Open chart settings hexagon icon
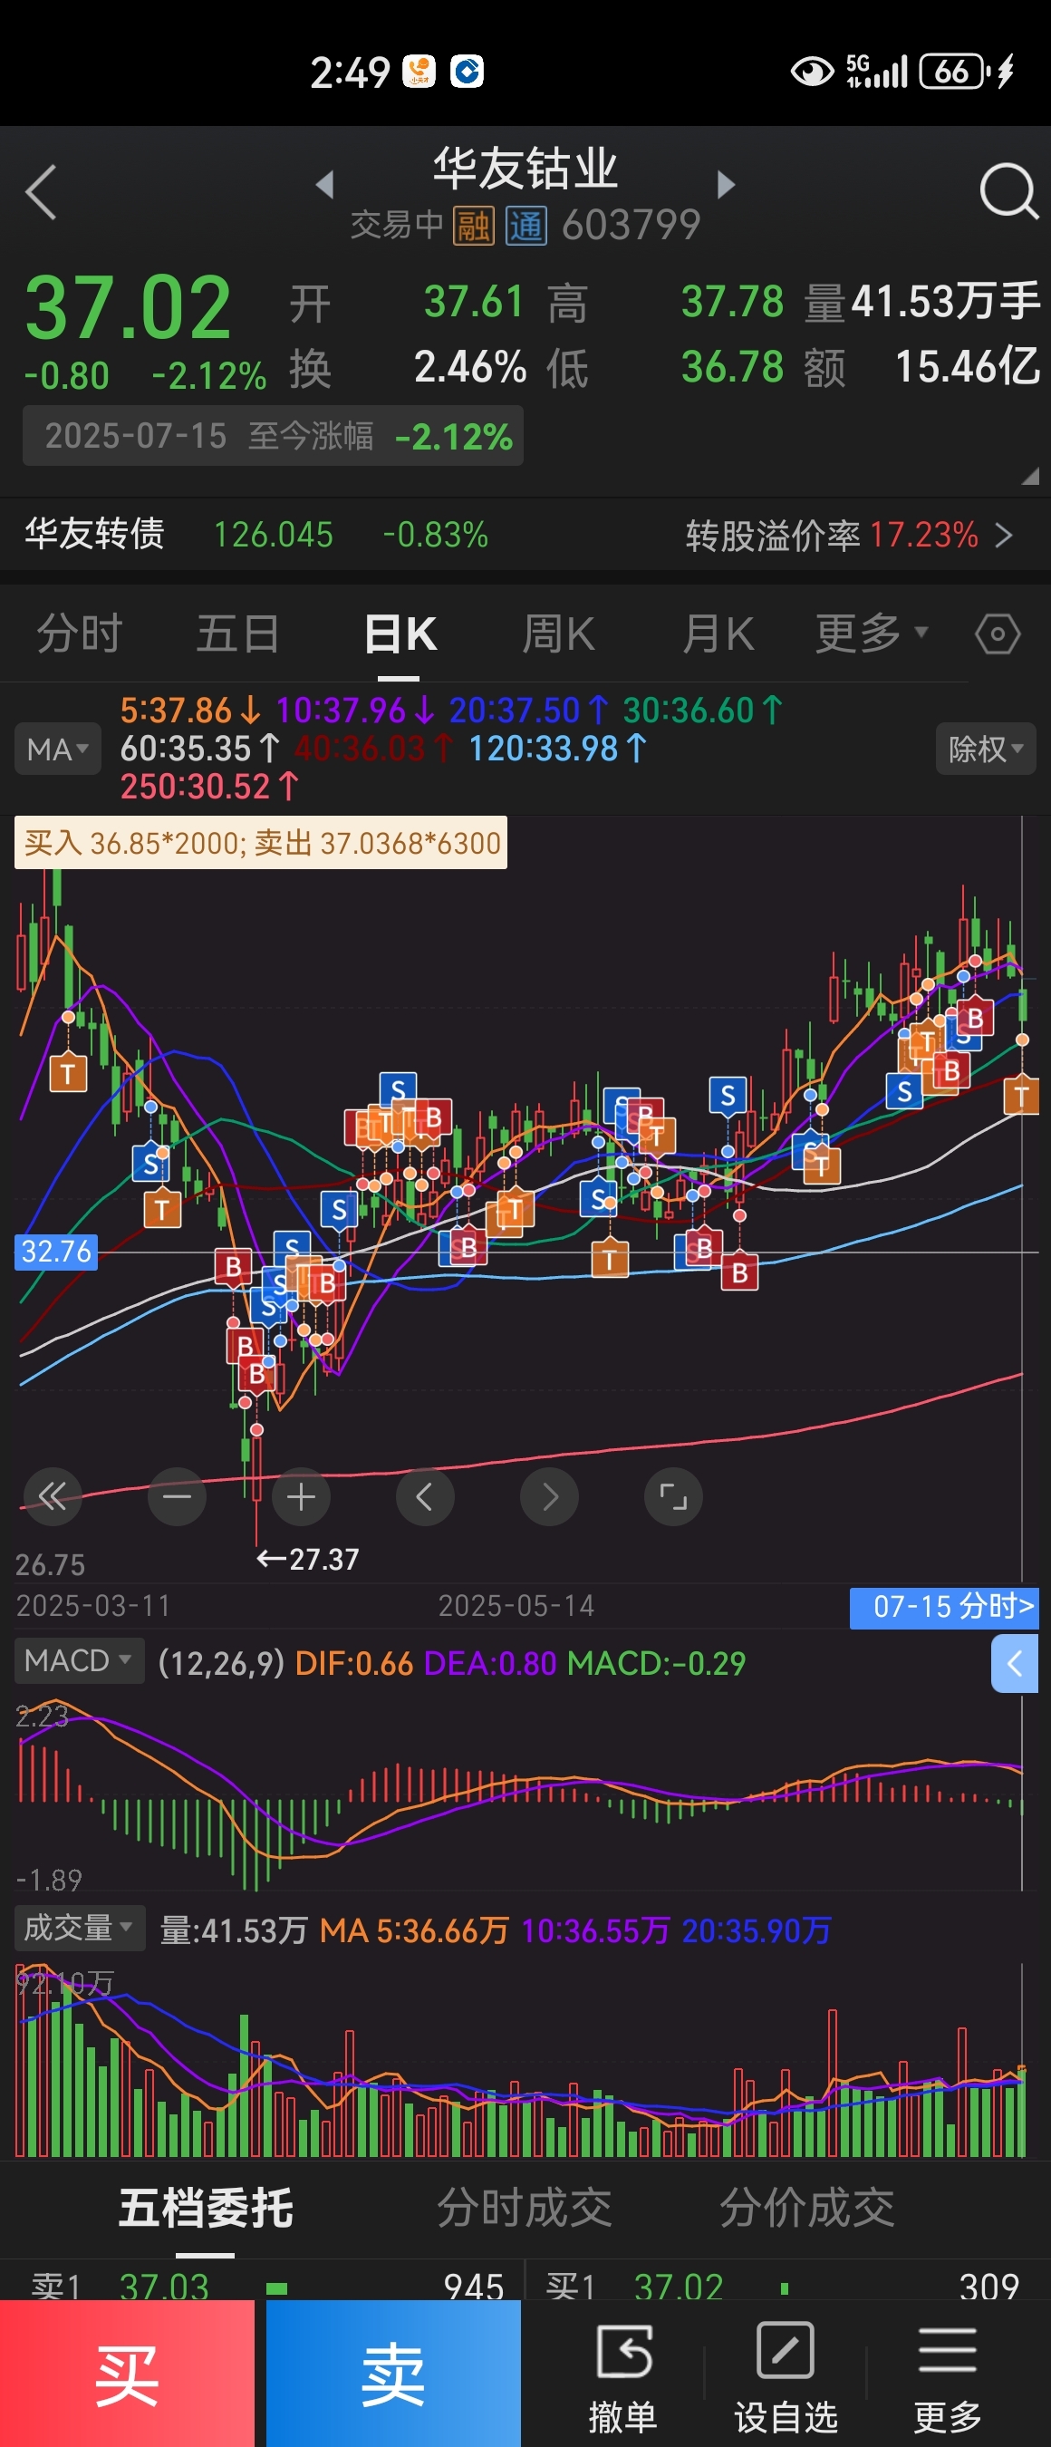Image resolution: width=1051 pixels, height=2447 pixels. (997, 634)
